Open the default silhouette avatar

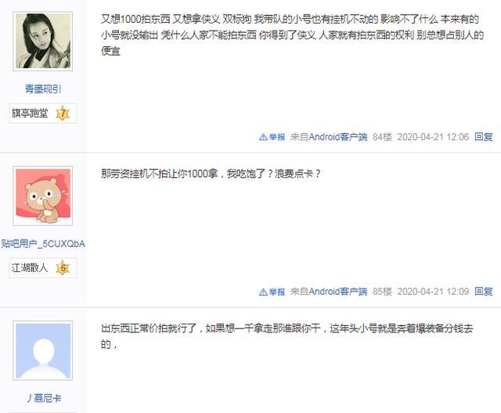[x=43, y=350]
